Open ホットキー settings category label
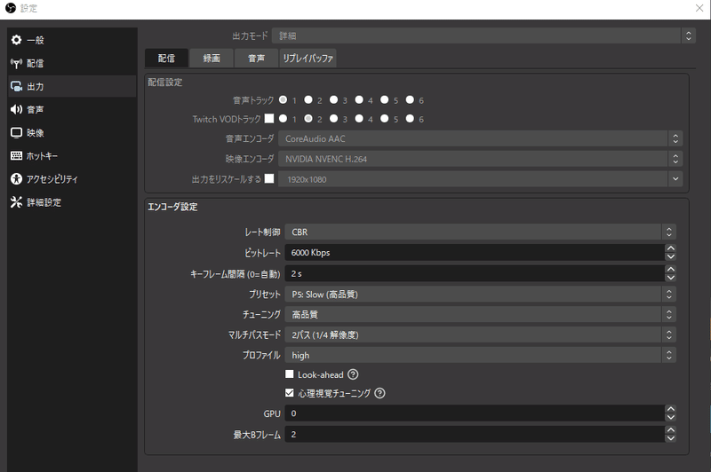This screenshot has height=472, width=711. 42,155
